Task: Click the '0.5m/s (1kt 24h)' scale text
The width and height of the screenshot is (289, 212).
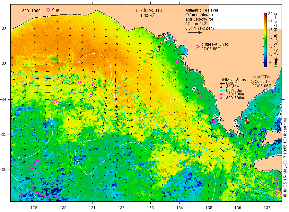Action: (x=200, y=28)
